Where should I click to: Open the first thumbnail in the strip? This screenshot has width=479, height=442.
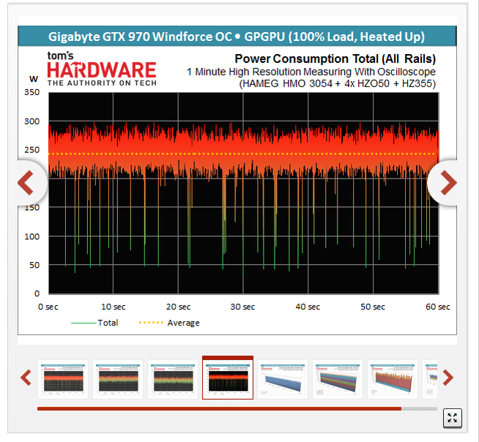63,379
